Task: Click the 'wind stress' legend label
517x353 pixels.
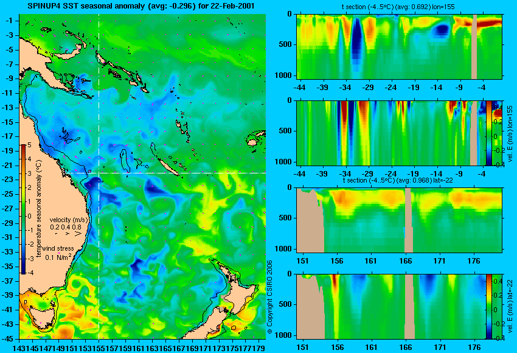Action: coord(58,248)
